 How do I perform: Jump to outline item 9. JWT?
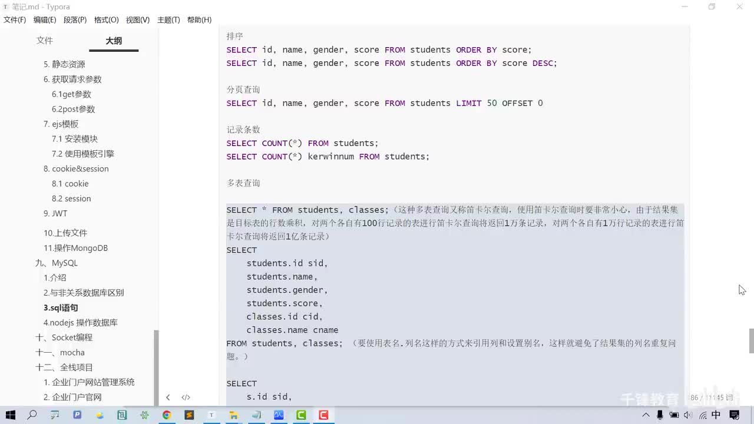click(55, 214)
